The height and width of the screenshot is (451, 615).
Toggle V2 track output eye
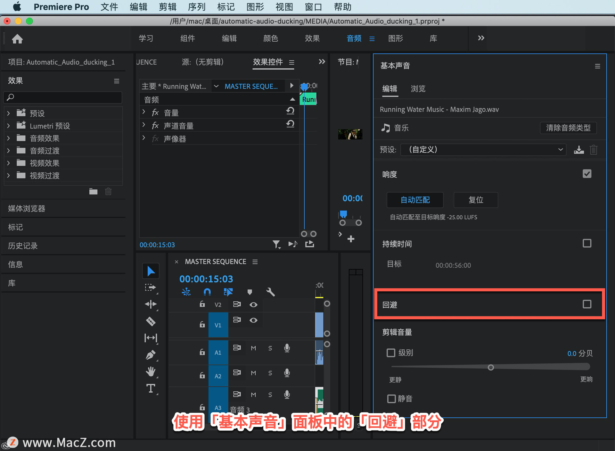pyautogui.click(x=253, y=305)
